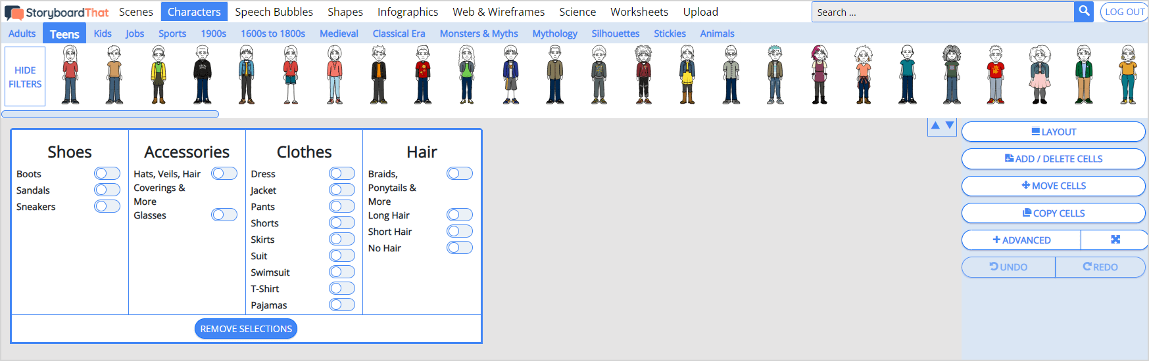The width and height of the screenshot is (1149, 361).
Task: Pick the teen in red top and teal shorts
Action: 291,75
